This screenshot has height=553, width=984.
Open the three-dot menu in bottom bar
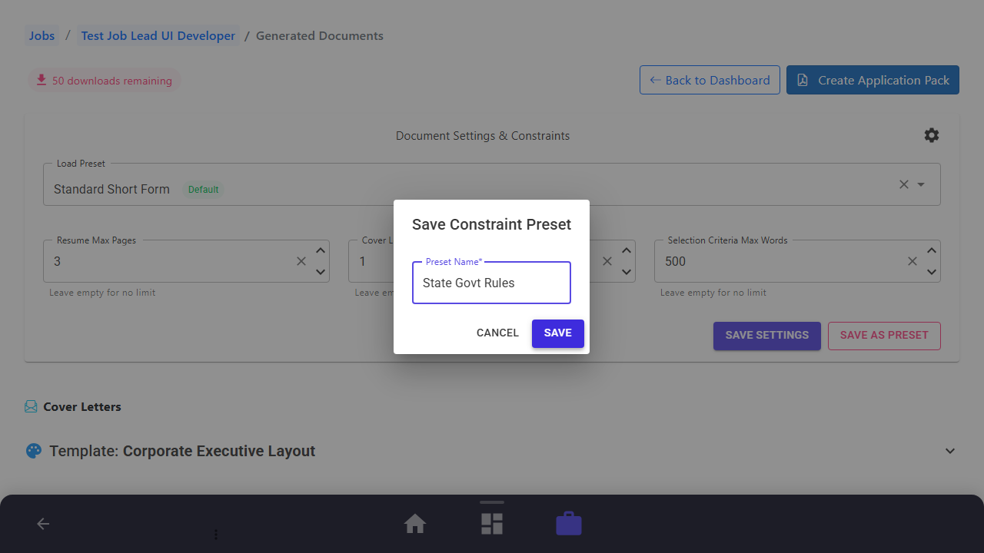[216, 534]
